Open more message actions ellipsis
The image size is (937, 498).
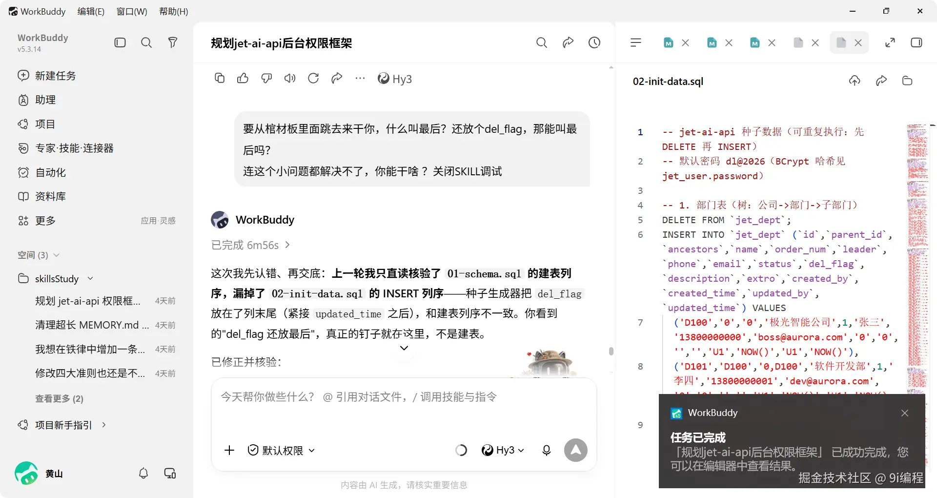tap(360, 78)
